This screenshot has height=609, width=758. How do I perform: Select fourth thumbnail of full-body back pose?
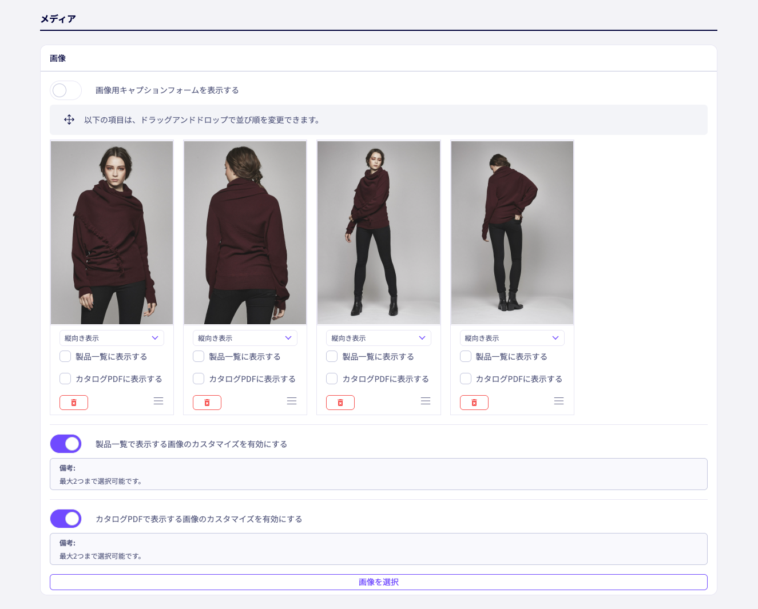coord(512,233)
